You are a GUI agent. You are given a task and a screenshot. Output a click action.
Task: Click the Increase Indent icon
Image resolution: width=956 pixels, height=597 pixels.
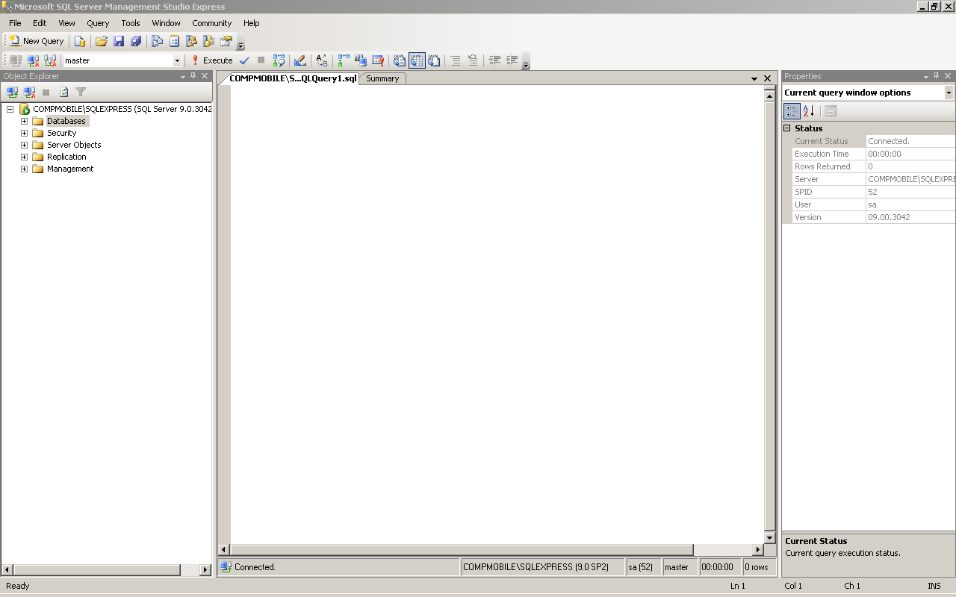(512, 60)
